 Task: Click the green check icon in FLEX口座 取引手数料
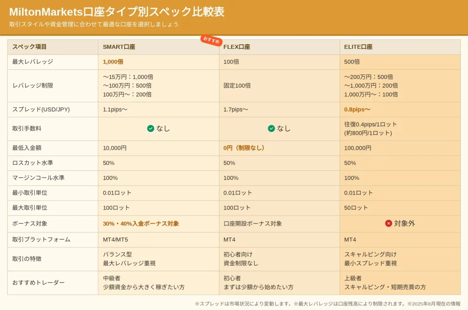coord(271,128)
